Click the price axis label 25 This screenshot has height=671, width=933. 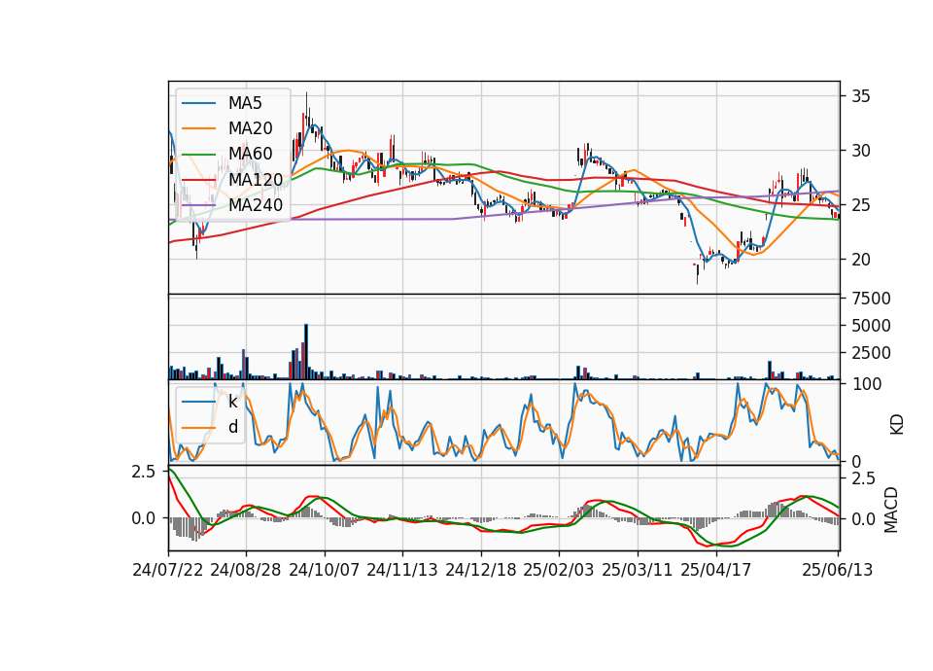coord(860,205)
